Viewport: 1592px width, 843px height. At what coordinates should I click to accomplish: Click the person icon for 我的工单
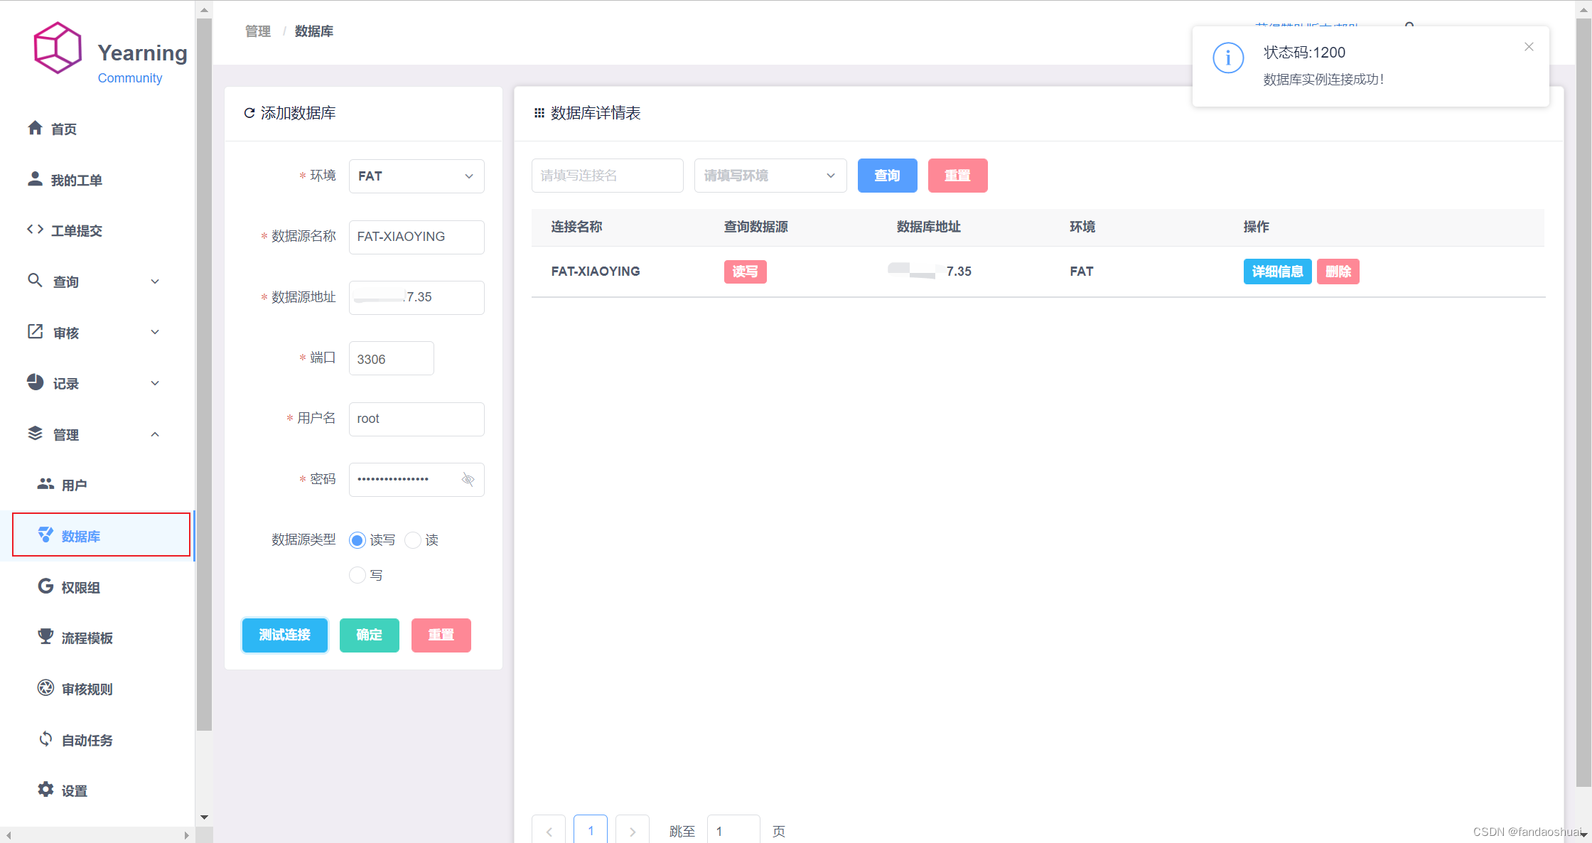click(x=35, y=179)
